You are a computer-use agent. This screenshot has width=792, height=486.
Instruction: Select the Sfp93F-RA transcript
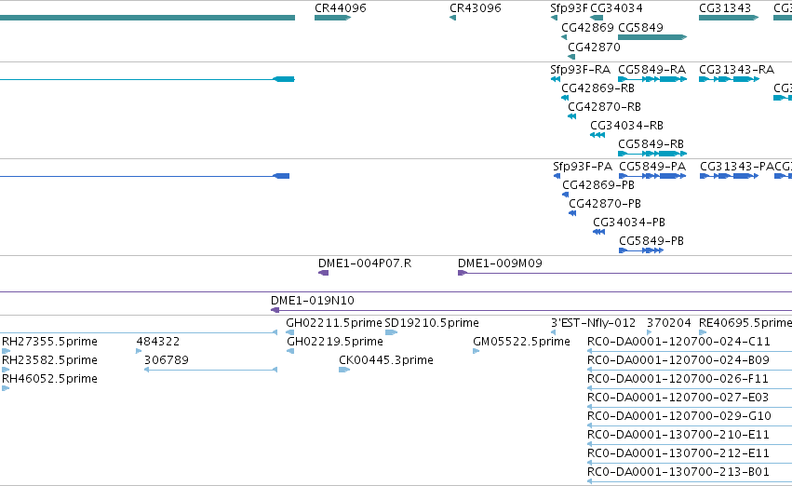tap(555, 79)
